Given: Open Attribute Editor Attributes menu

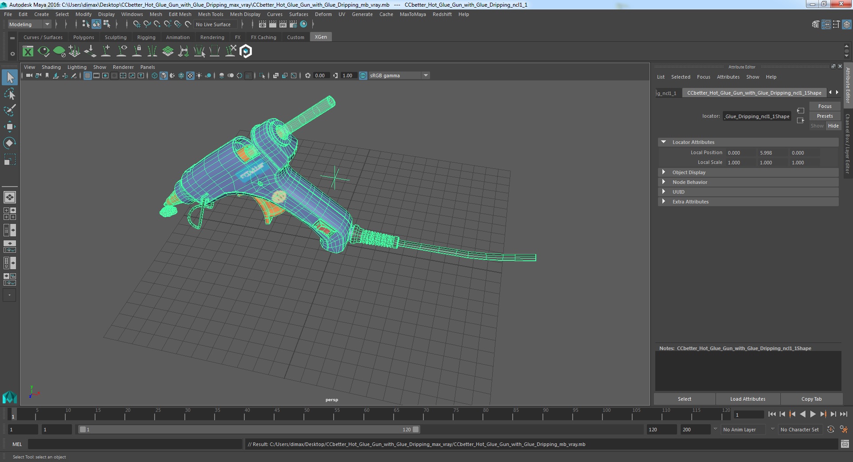Looking at the screenshot, I should [728, 77].
